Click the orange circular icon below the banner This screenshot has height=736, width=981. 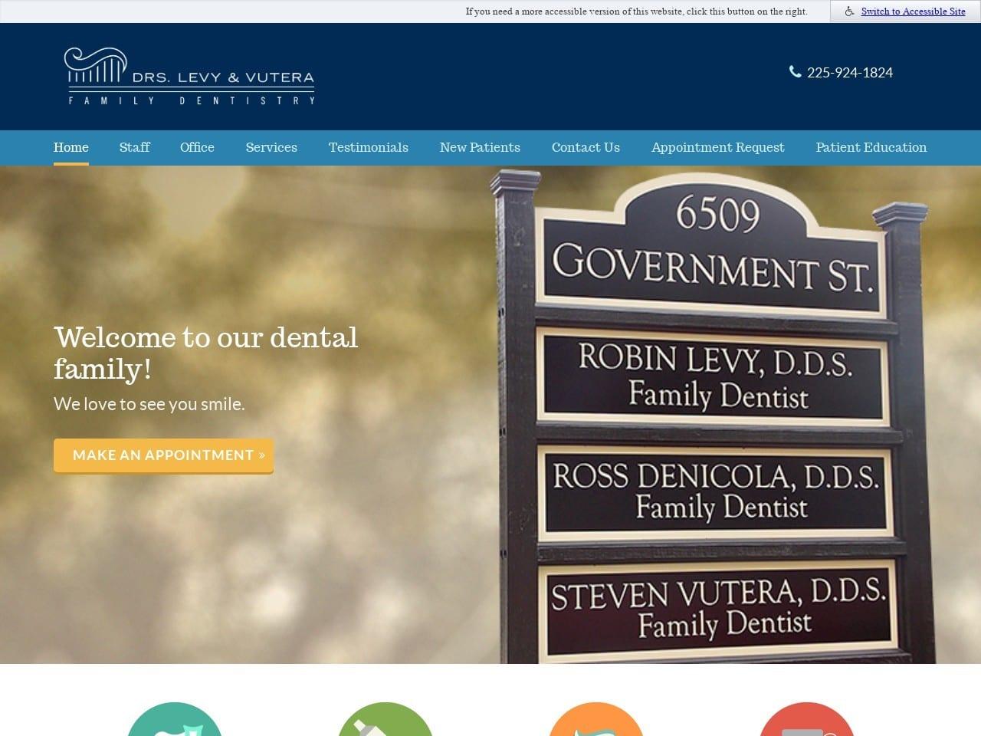click(x=596, y=719)
